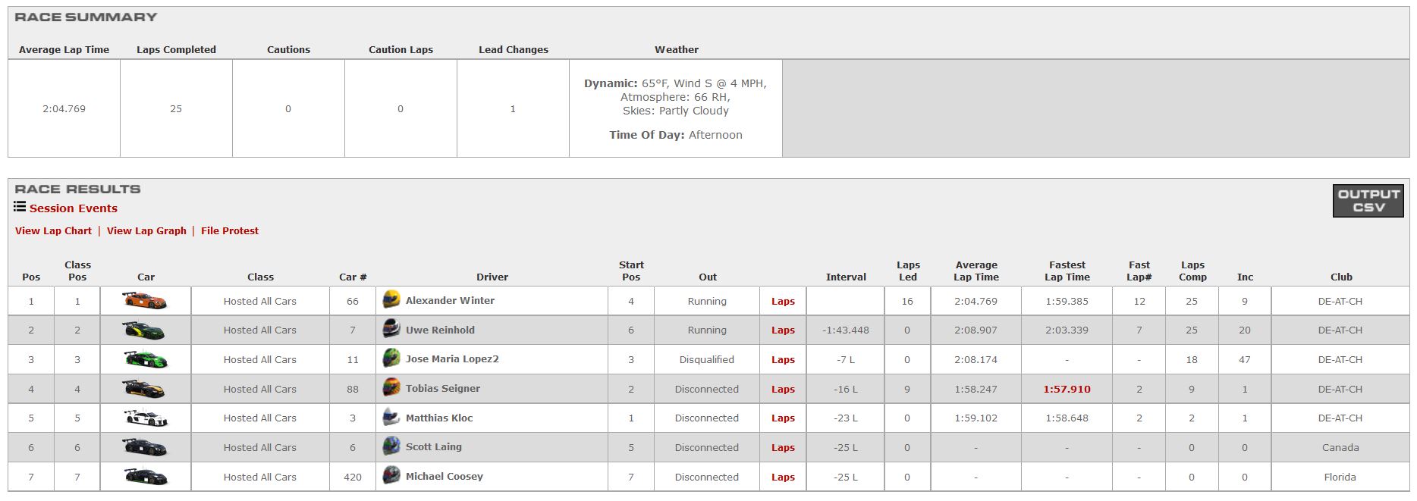Open Laps link for Michael Coosey
Viewport: 1417px width, 501px height.
(x=783, y=478)
